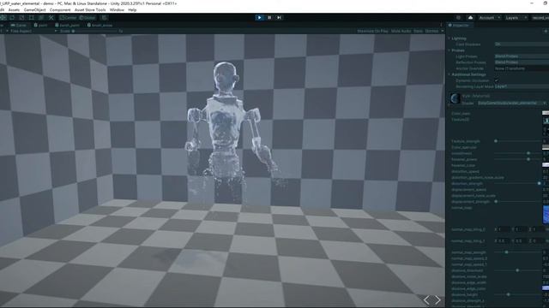Click the texture_strength slider
549x308 pixels.
point(518,141)
